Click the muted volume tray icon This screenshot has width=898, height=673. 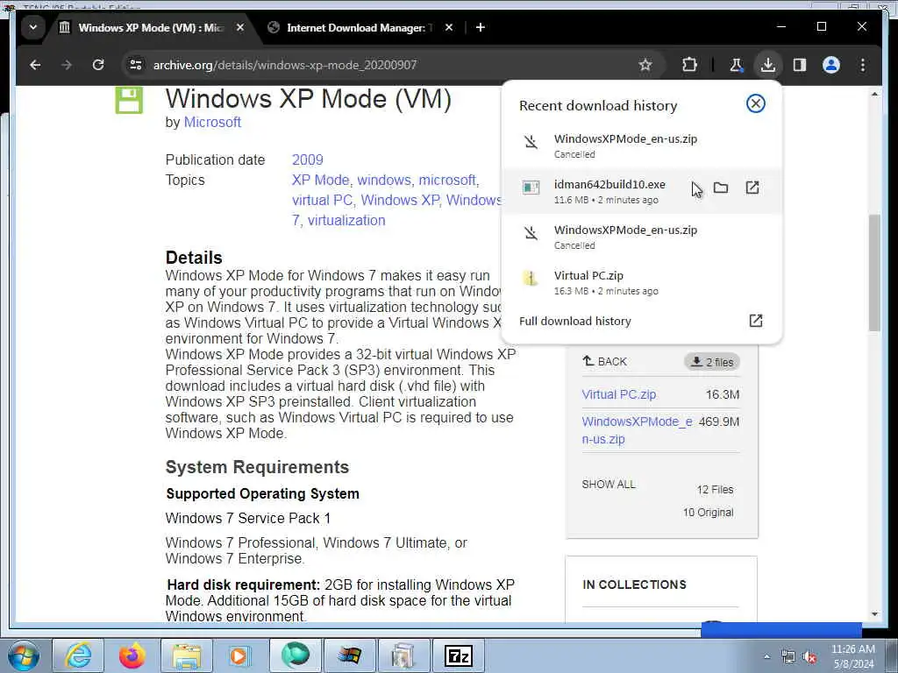[809, 657]
